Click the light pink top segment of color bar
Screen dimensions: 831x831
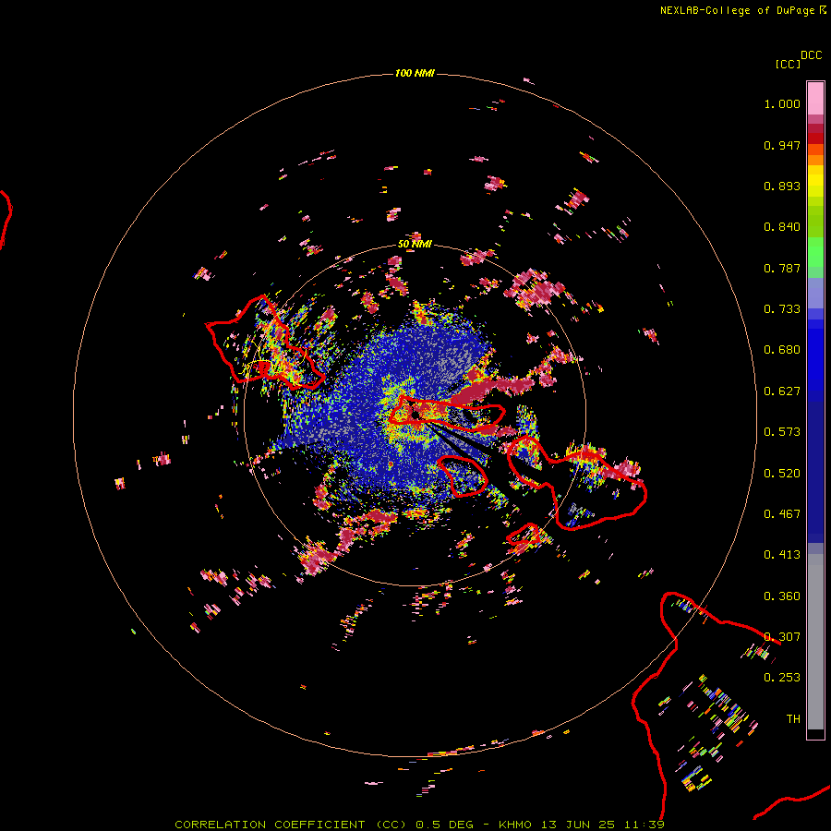point(815,98)
